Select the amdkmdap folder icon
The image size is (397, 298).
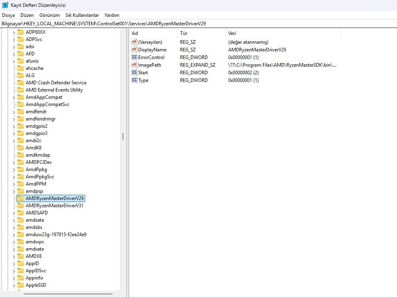[x=20, y=155]
